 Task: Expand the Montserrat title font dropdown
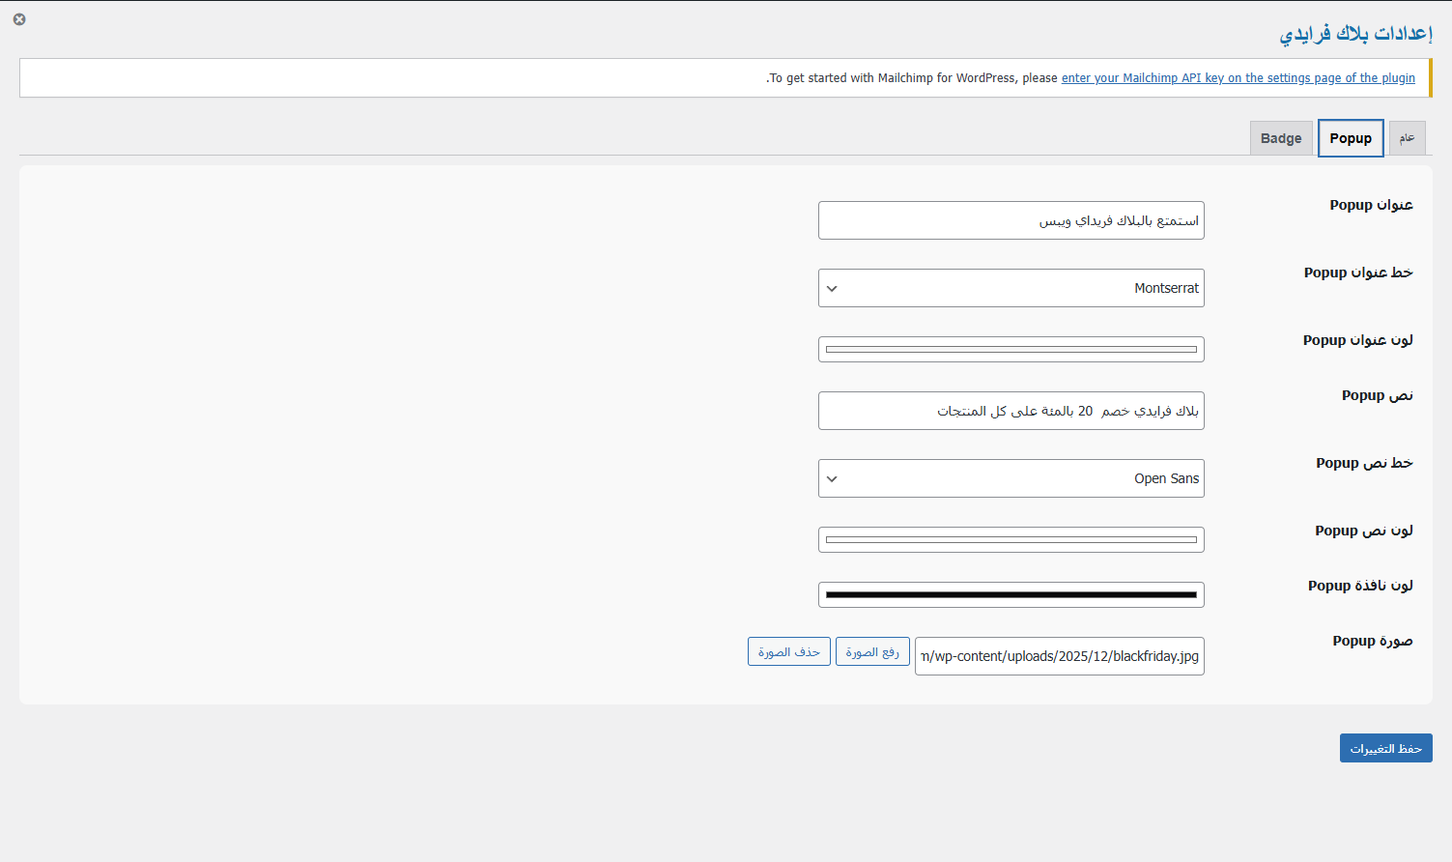1011,288
